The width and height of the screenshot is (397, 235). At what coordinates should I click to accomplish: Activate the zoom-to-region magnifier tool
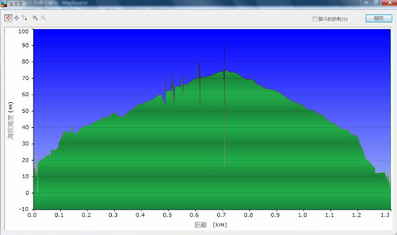25,18
